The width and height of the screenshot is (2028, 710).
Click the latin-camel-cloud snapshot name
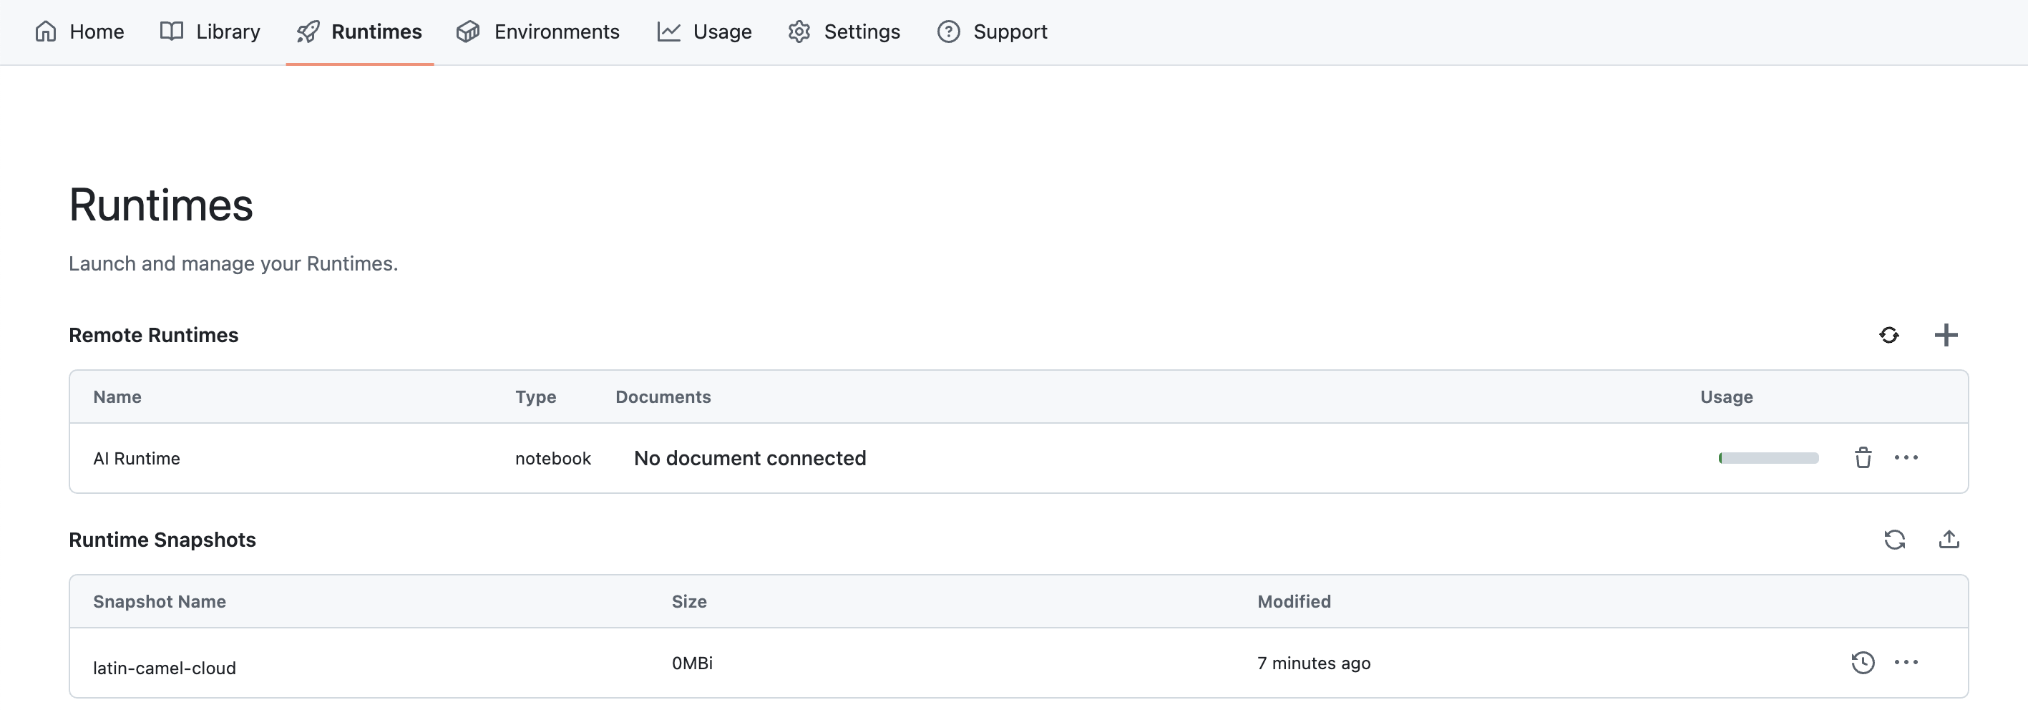tap(165, 668)
